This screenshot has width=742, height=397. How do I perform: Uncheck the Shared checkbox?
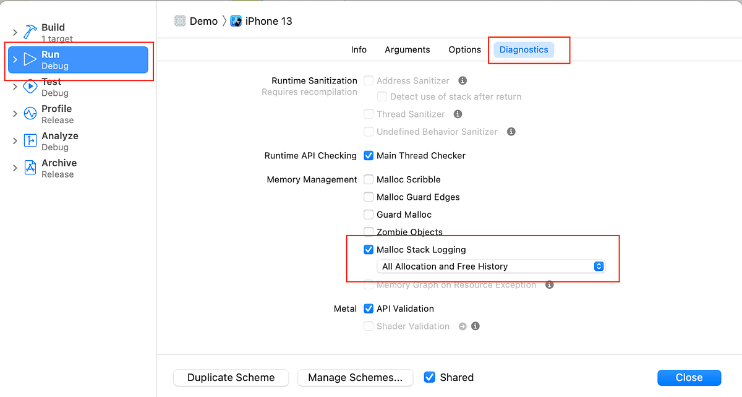tap(429, 377)
